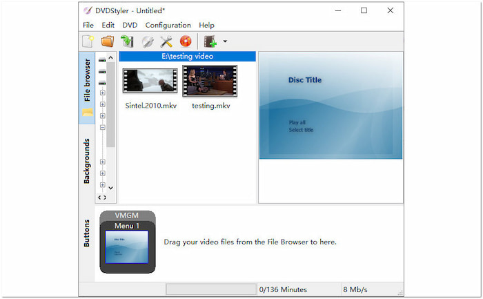Minimize the DVDStyler window
This screenshot has height=299, width=483.
(338, 10)
